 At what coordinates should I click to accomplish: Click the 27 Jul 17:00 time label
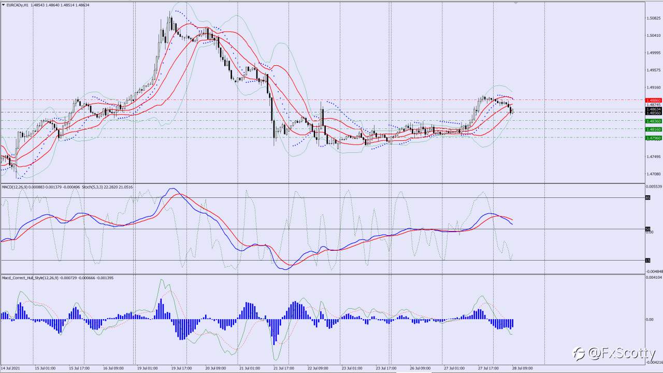489,368
